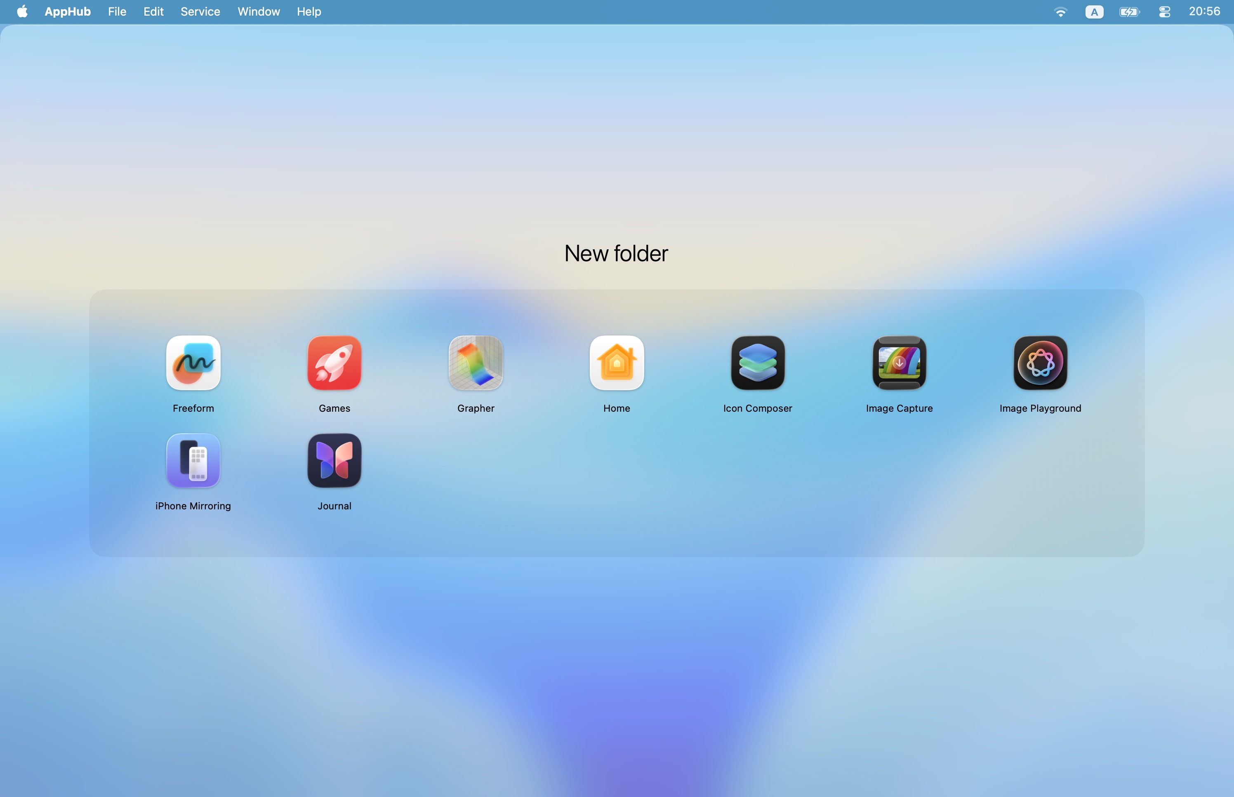
Task: Click the Wi-Fi status icon
Action: pyautogui.click(x=1061, y=12)
